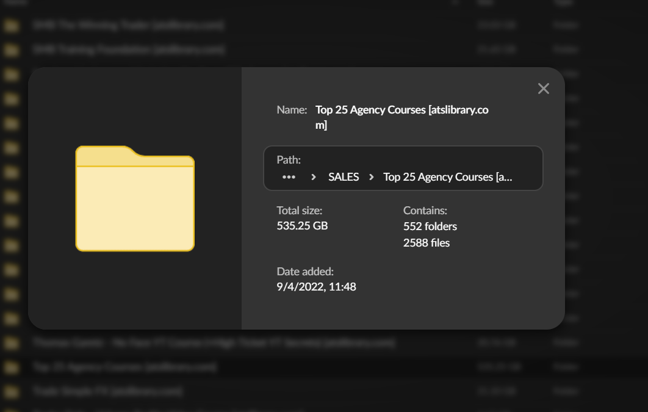The height and width of the screenshot is (412, 648).
Task: Select the blurred Top 25 Agency Courses row
Action: 124,367
